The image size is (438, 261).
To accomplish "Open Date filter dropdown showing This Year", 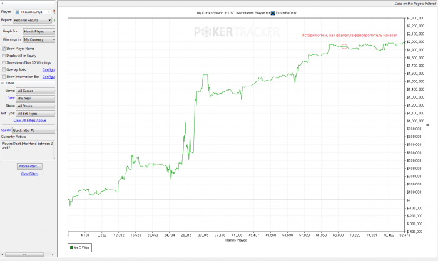I will pyautogui.click(x=36, y=98).
